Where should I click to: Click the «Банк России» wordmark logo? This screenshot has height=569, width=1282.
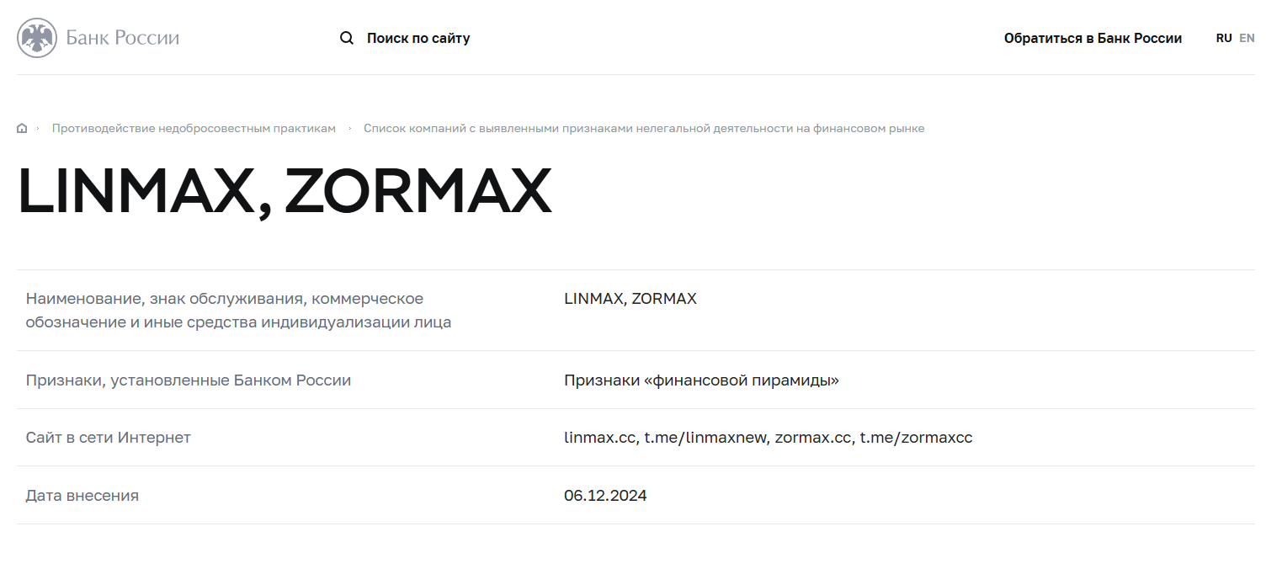click(123, 38)
